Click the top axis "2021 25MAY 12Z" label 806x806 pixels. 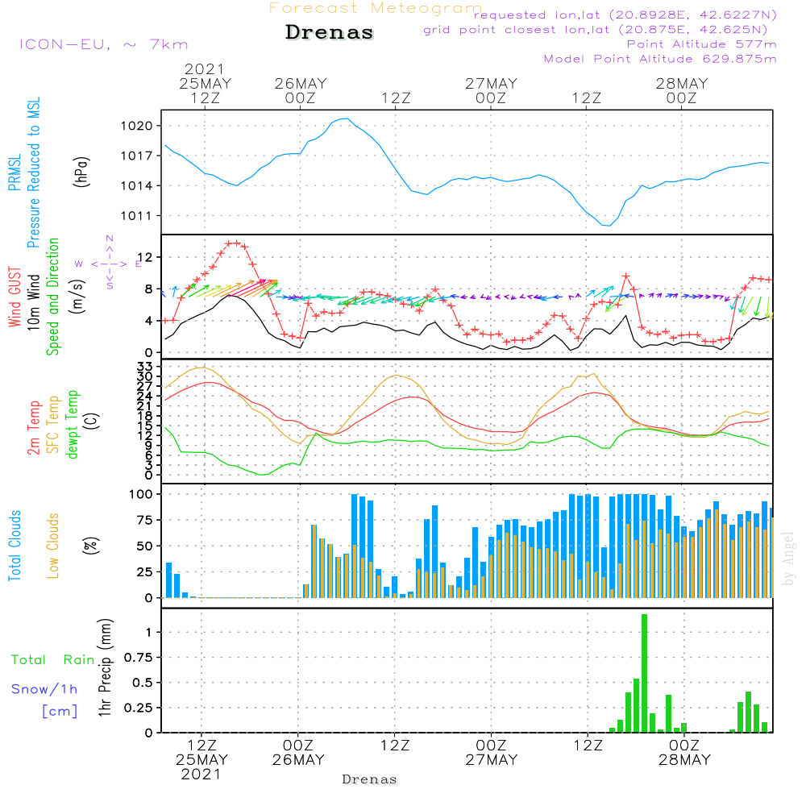pyautogui.click(x=205, y=83)
